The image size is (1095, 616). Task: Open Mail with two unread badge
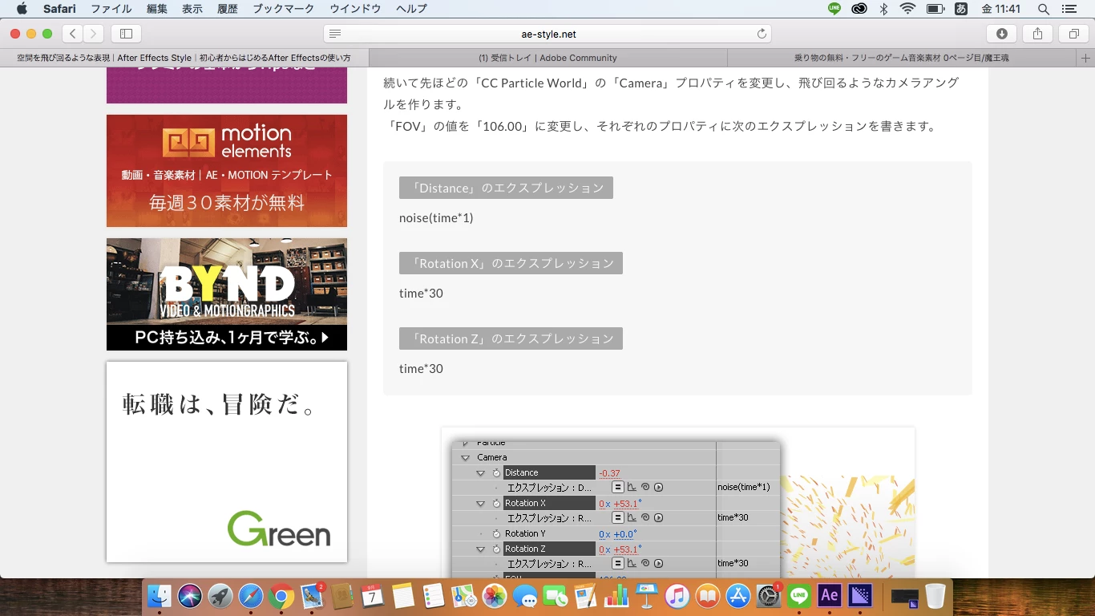(312, 596)
